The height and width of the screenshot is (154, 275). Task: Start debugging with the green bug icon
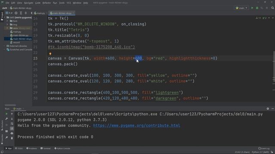257,8
